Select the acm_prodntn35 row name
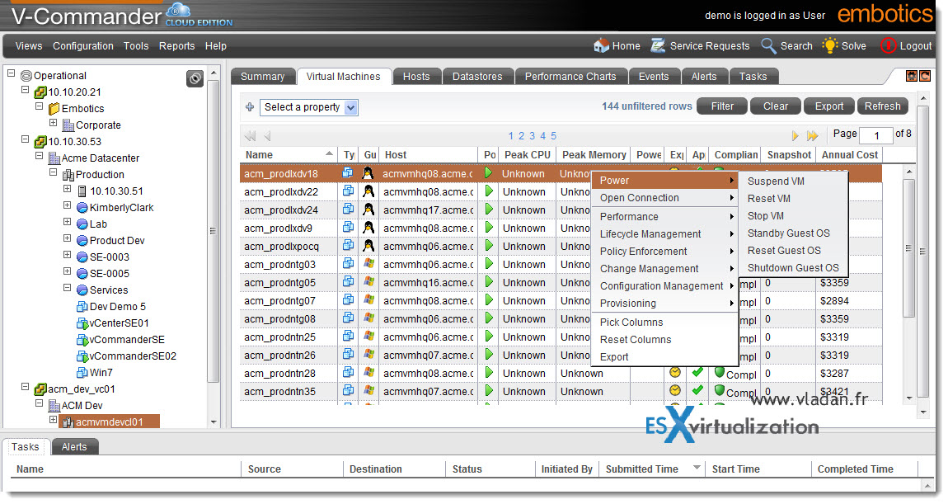Image resolution: width=948 pixels, height=504 pixels. click(x=279, y=392)
